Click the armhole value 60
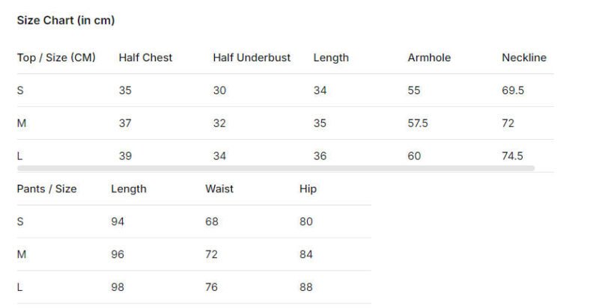The width and height of the screenshot is (599, 308). tap(415, 156)
